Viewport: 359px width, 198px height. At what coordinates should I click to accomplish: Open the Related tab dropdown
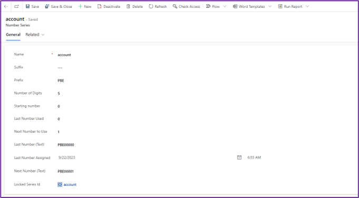[x=35, y=35]
